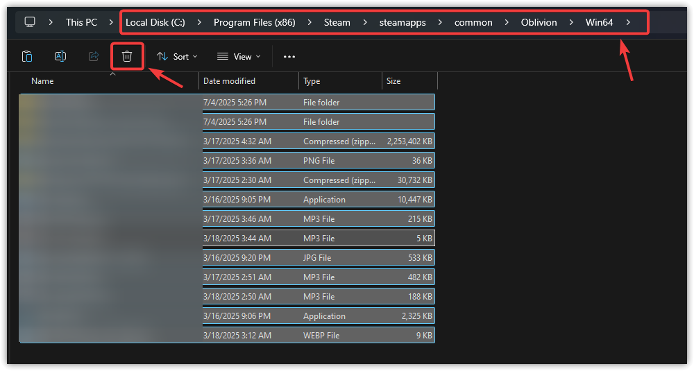Select the Share icon in toolbar
The image size is (694, 371).
(94, 56)
